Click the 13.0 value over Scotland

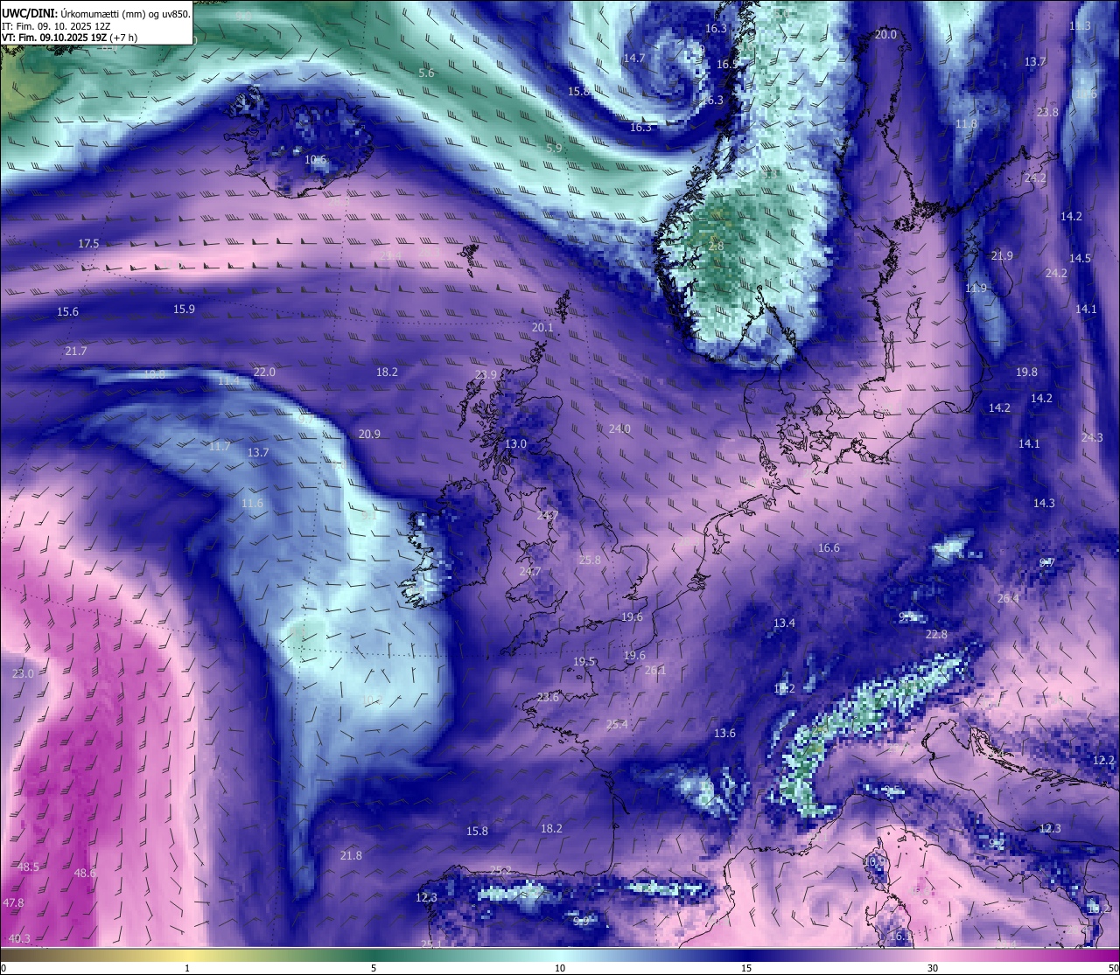(x=516, y=444)
